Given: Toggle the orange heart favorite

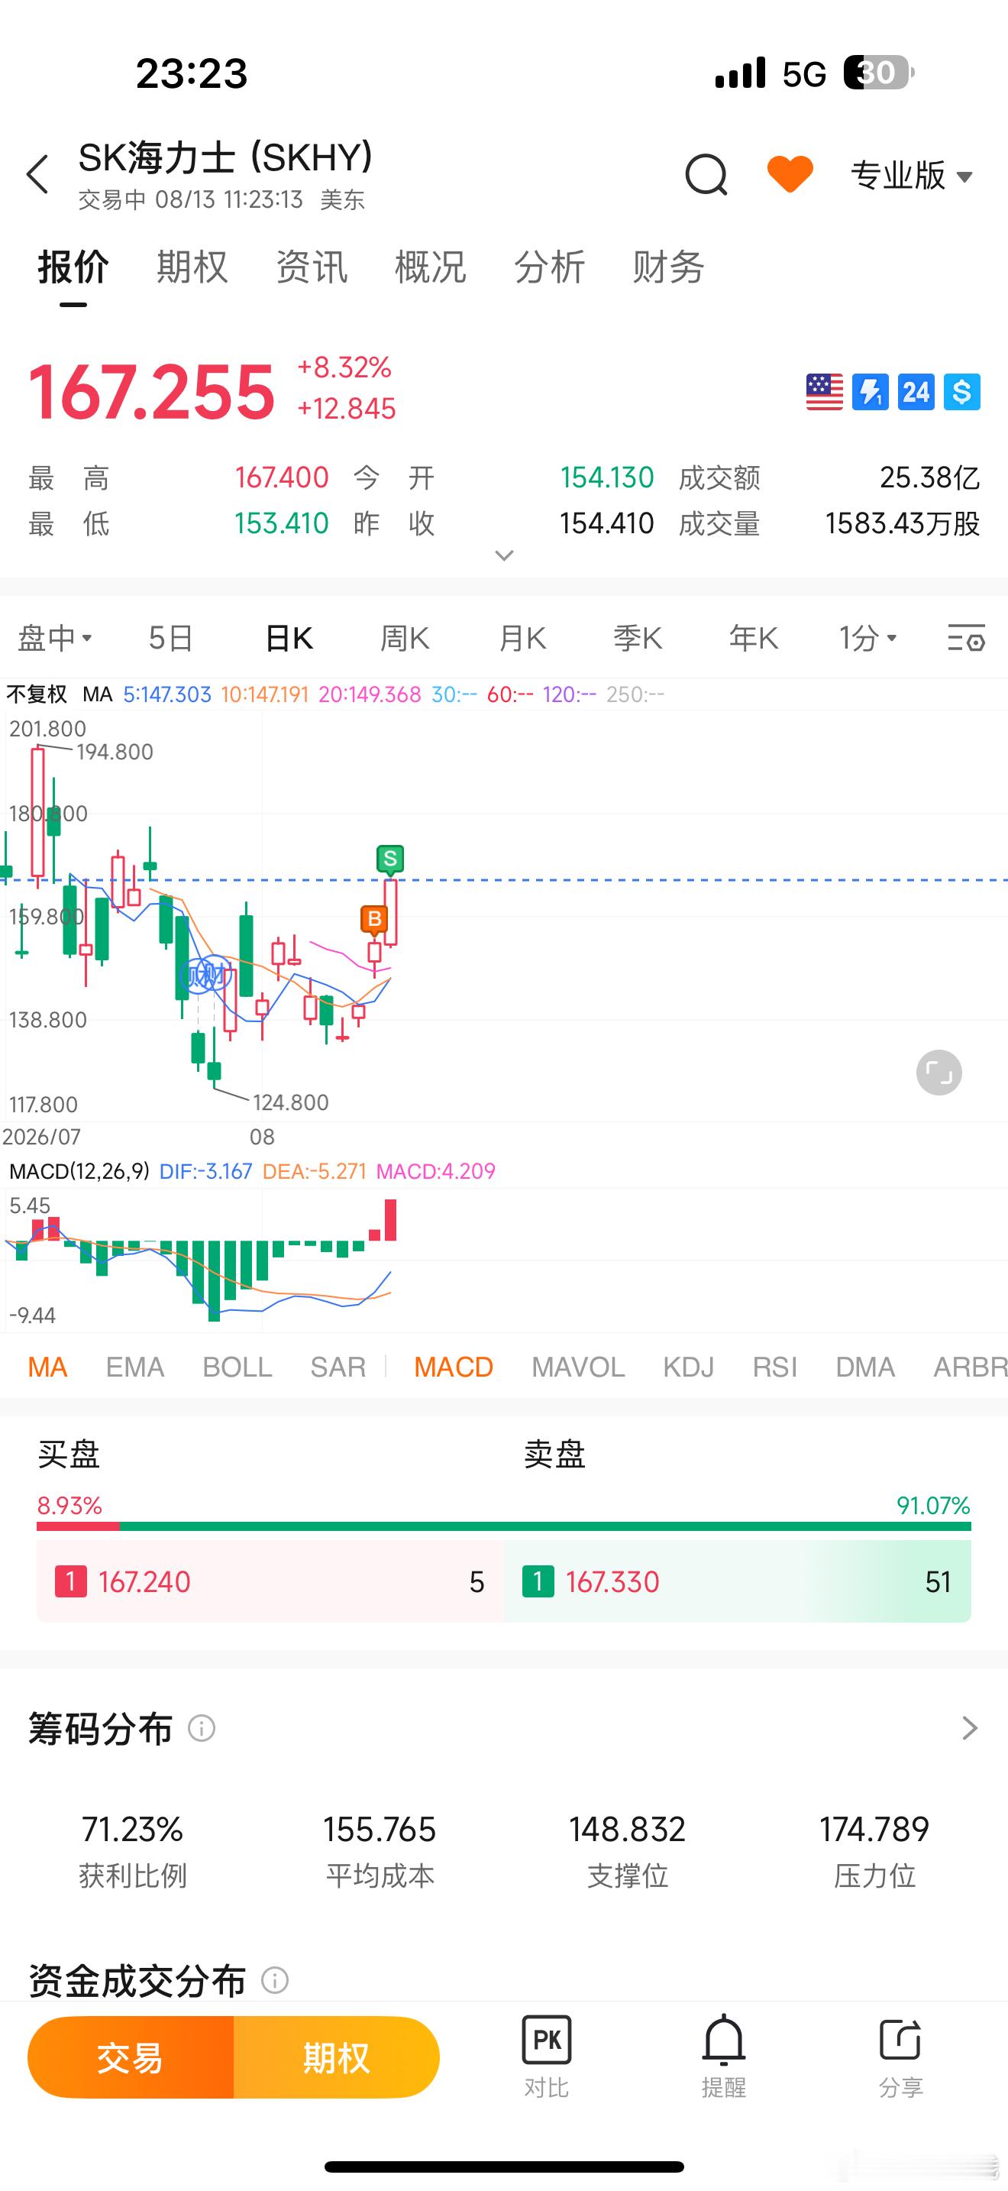Looking at the screenshot, I should point(790,173).
